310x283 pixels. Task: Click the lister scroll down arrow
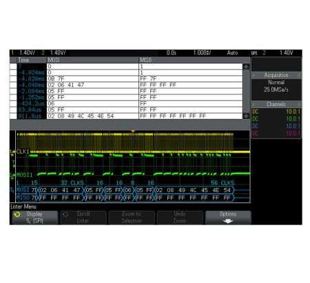click(246, 116)
